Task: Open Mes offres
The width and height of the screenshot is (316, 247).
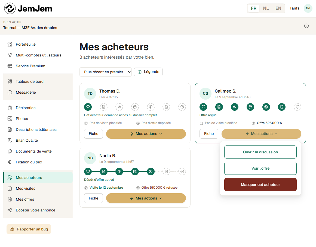Action: [x=38, y=199]
